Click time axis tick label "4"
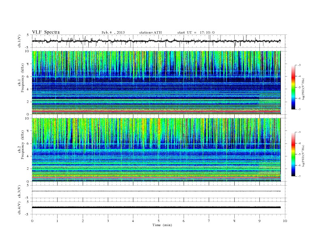Viewport: 321px width, 248px height. [133, 221]
